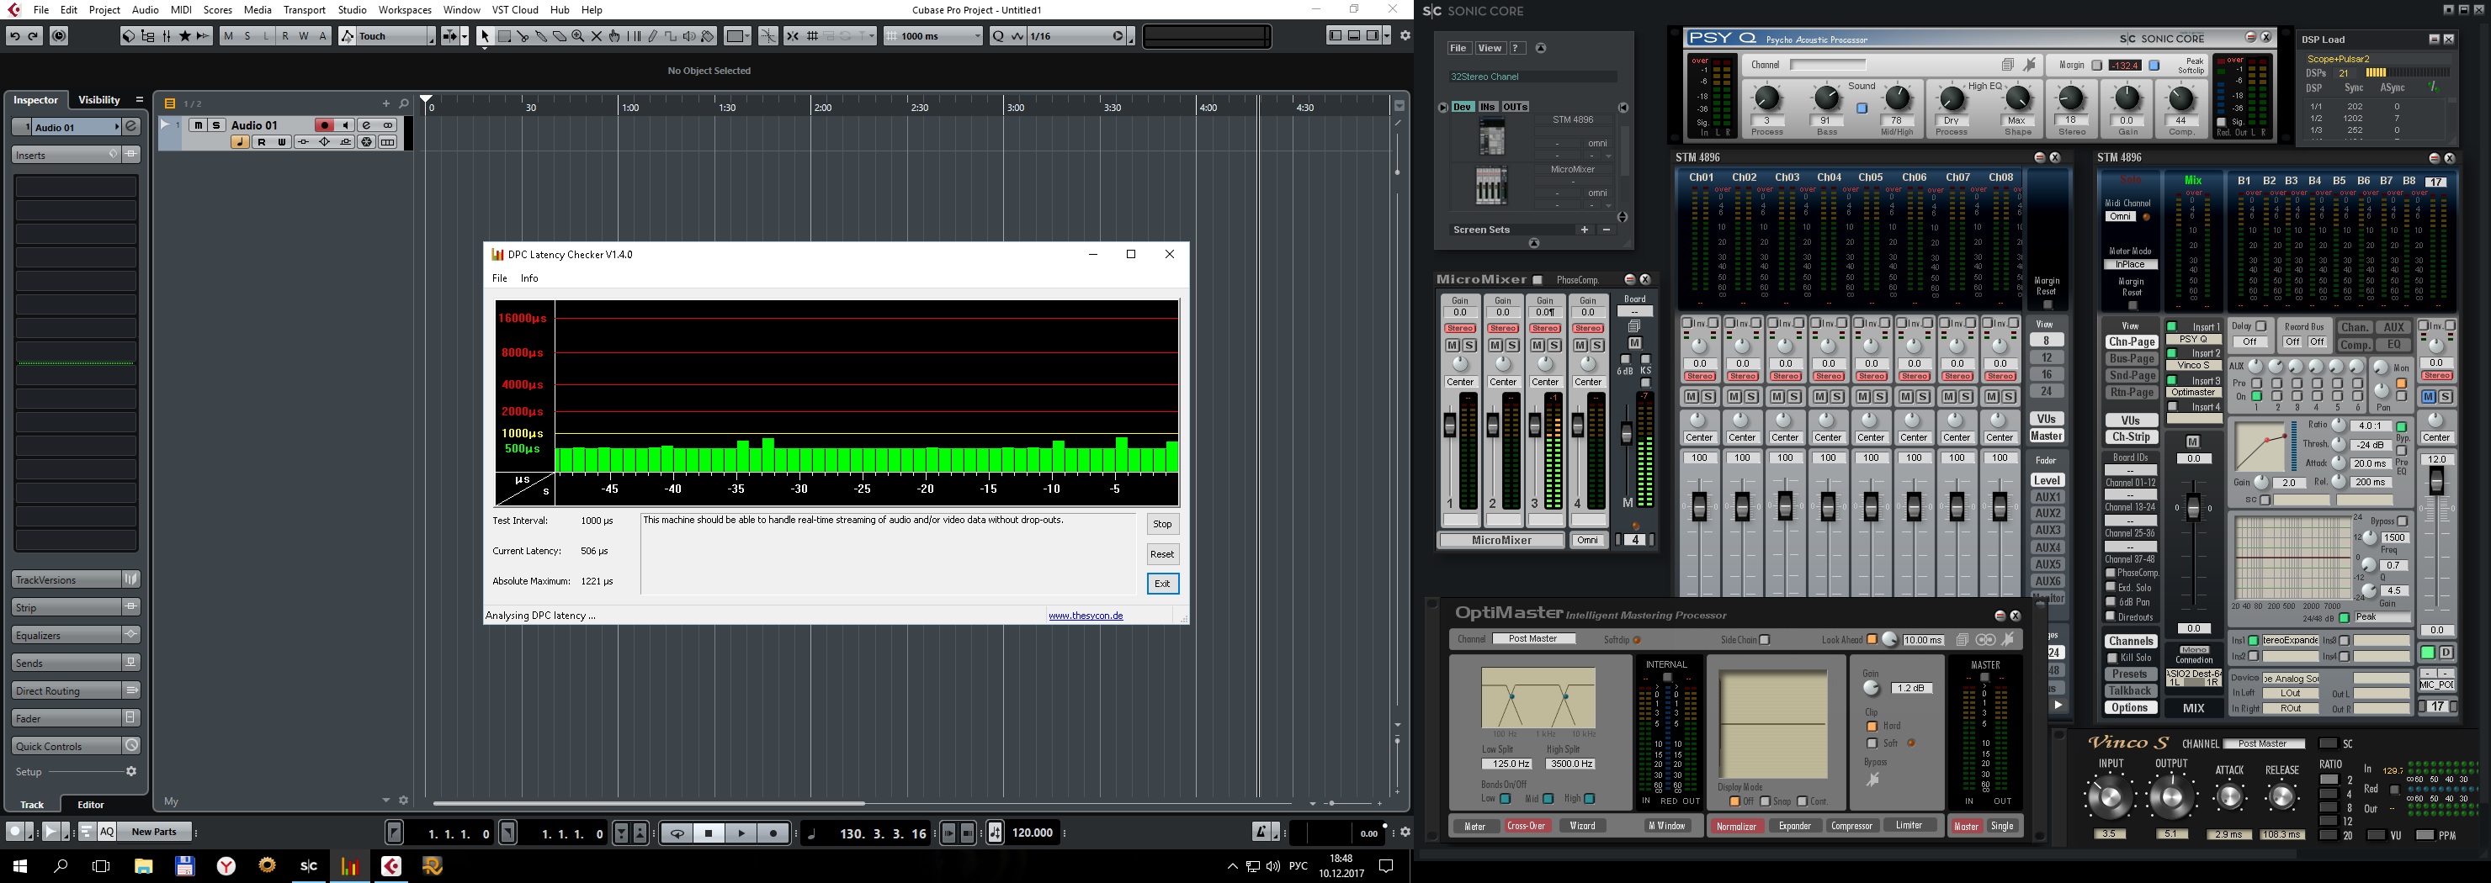This screenshot has width=2491, height=883.
Task: Toggle Read automation R on Audio 01
Action: 261,142
